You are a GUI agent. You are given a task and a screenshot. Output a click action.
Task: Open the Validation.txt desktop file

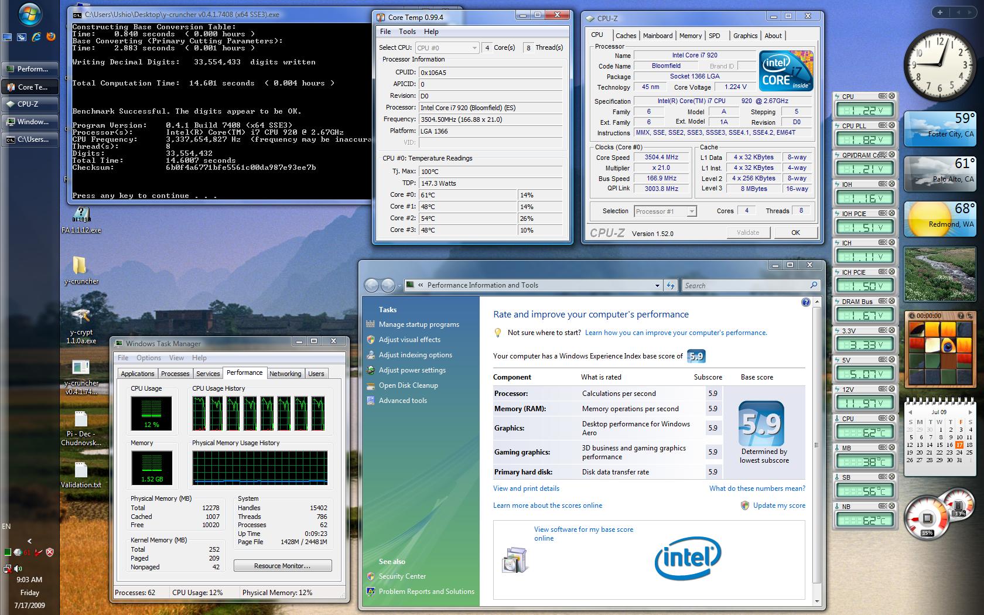[x=81, y=470]
